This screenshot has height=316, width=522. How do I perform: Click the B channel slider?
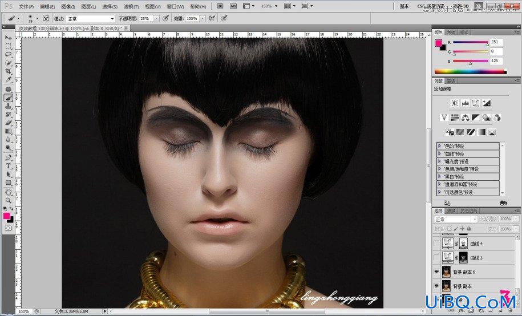click(471, 61)
